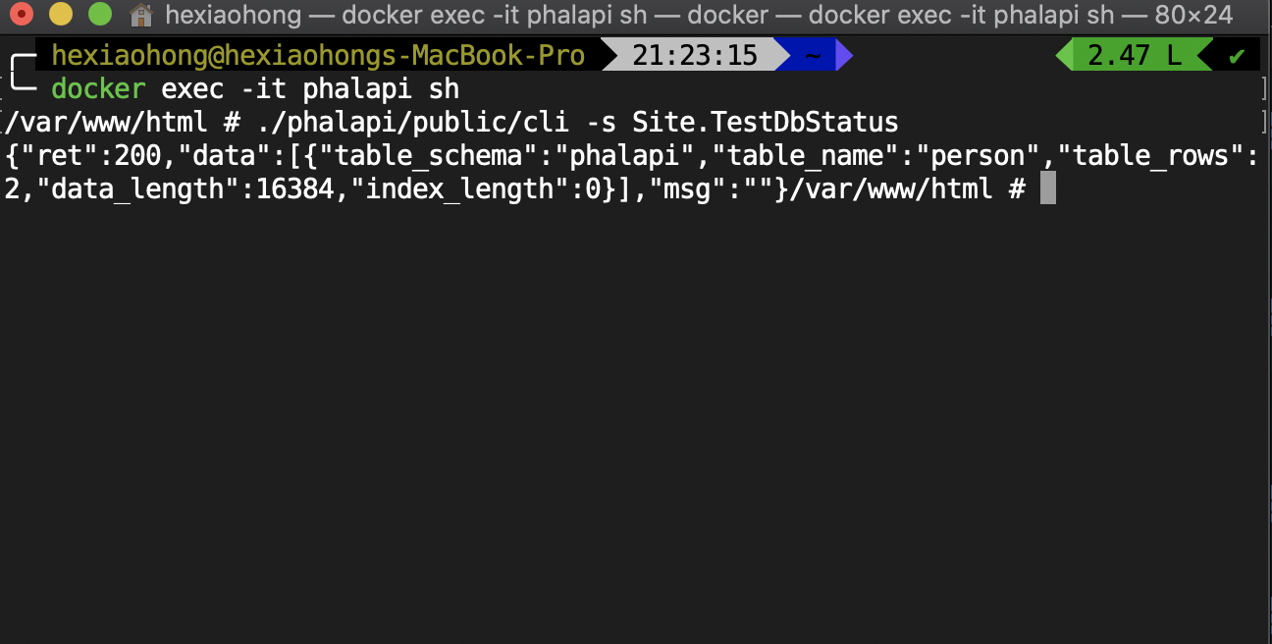Click the green checkmark status indicator in prompt

tap(1236, 55)
